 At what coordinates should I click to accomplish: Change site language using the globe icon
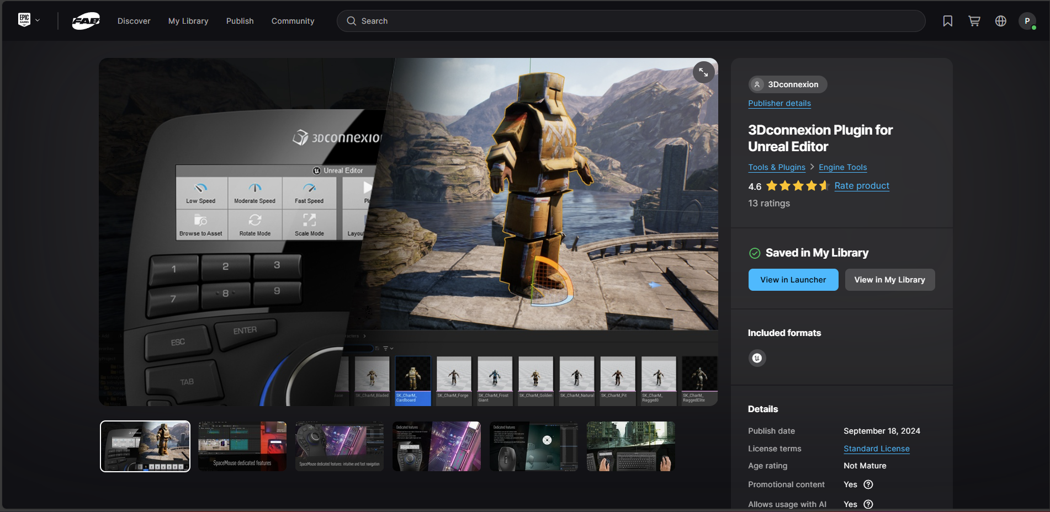tap(1001, 20)
